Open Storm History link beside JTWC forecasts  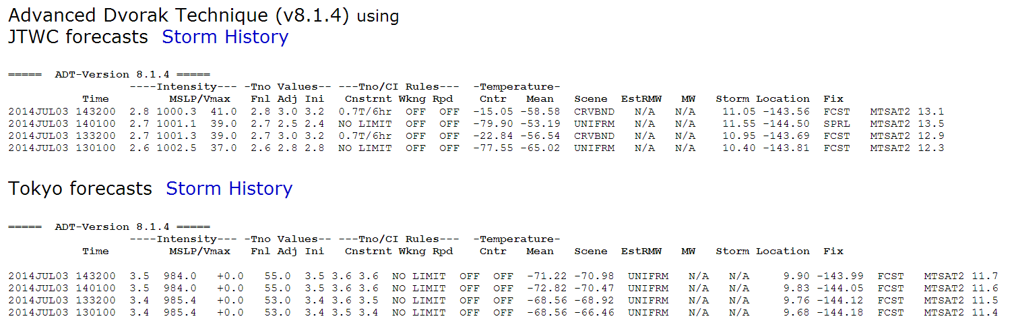pyautogui.click(x=224, y=37)
